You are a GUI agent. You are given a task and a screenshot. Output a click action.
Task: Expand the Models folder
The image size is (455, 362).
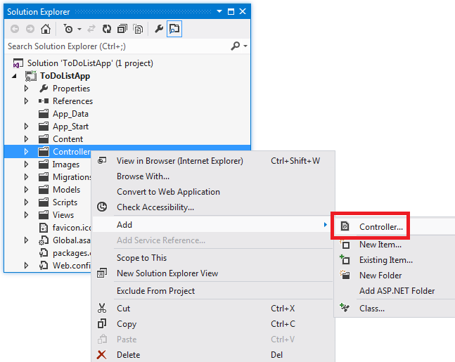[x=27, y=190]
